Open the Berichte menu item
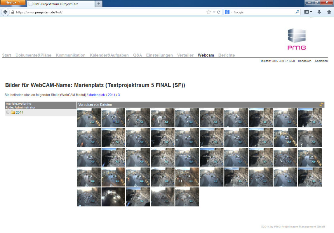 tap(227, 55)
